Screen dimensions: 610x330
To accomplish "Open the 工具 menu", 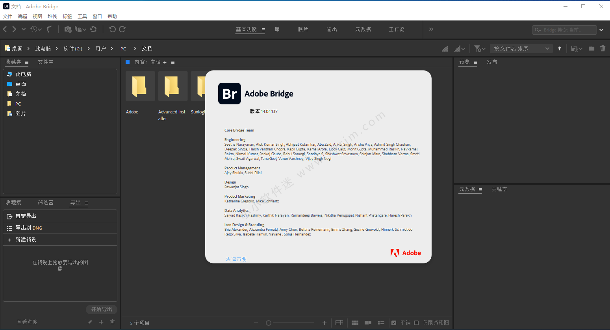I will click(82, 16).
